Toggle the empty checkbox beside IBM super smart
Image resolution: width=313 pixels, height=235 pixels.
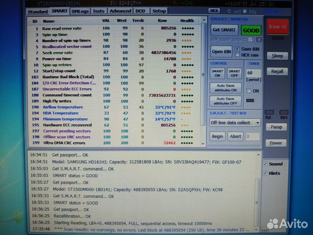tap(259, 40)
